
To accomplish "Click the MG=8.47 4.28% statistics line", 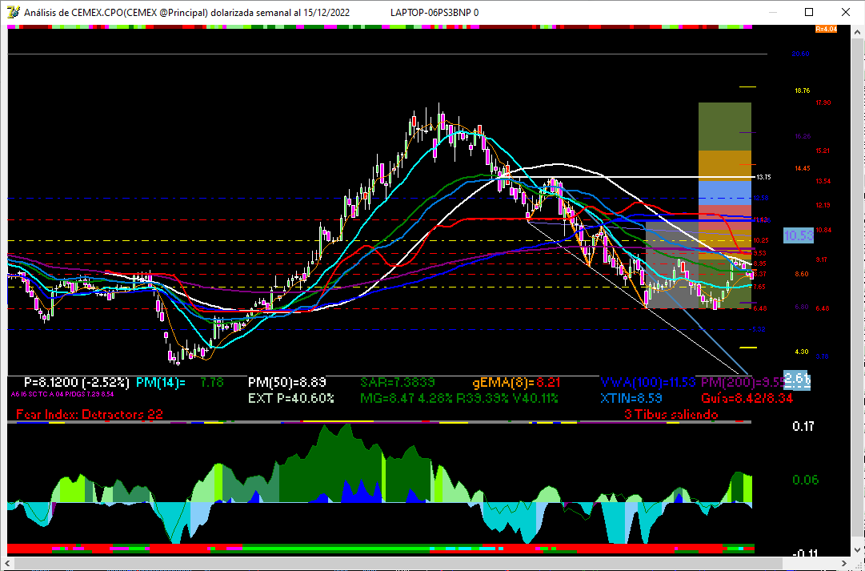I will [459, 398].
